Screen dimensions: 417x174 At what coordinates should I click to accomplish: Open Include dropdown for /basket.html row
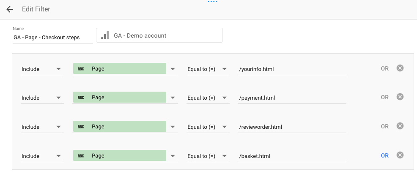tap(42, 156)
